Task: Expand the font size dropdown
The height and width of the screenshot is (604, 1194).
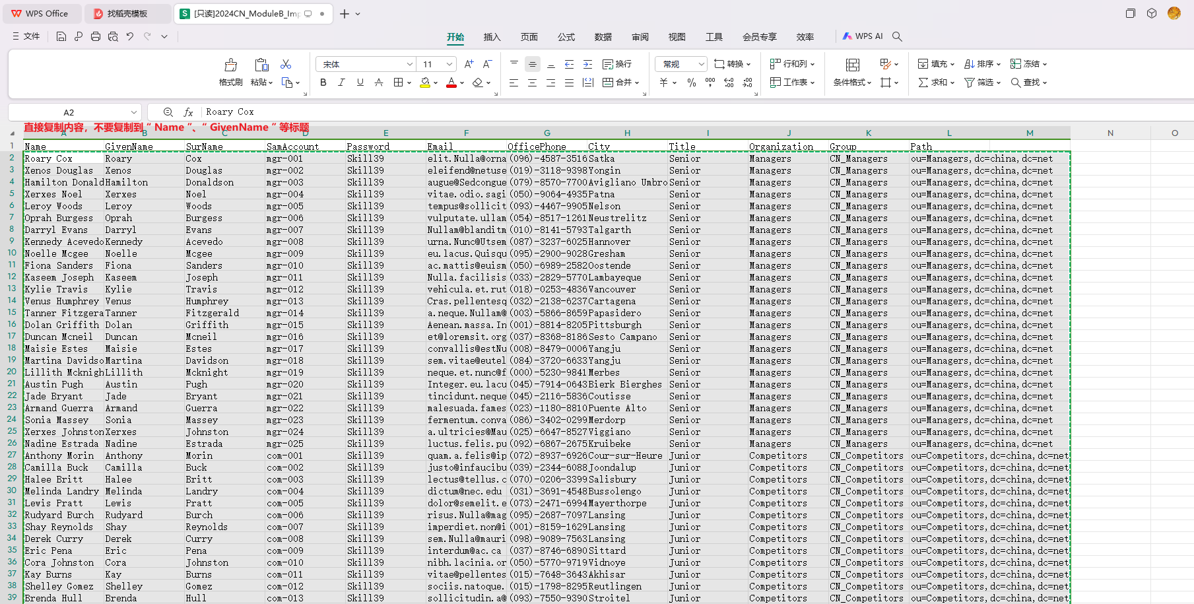Action: tap(449, 64)
